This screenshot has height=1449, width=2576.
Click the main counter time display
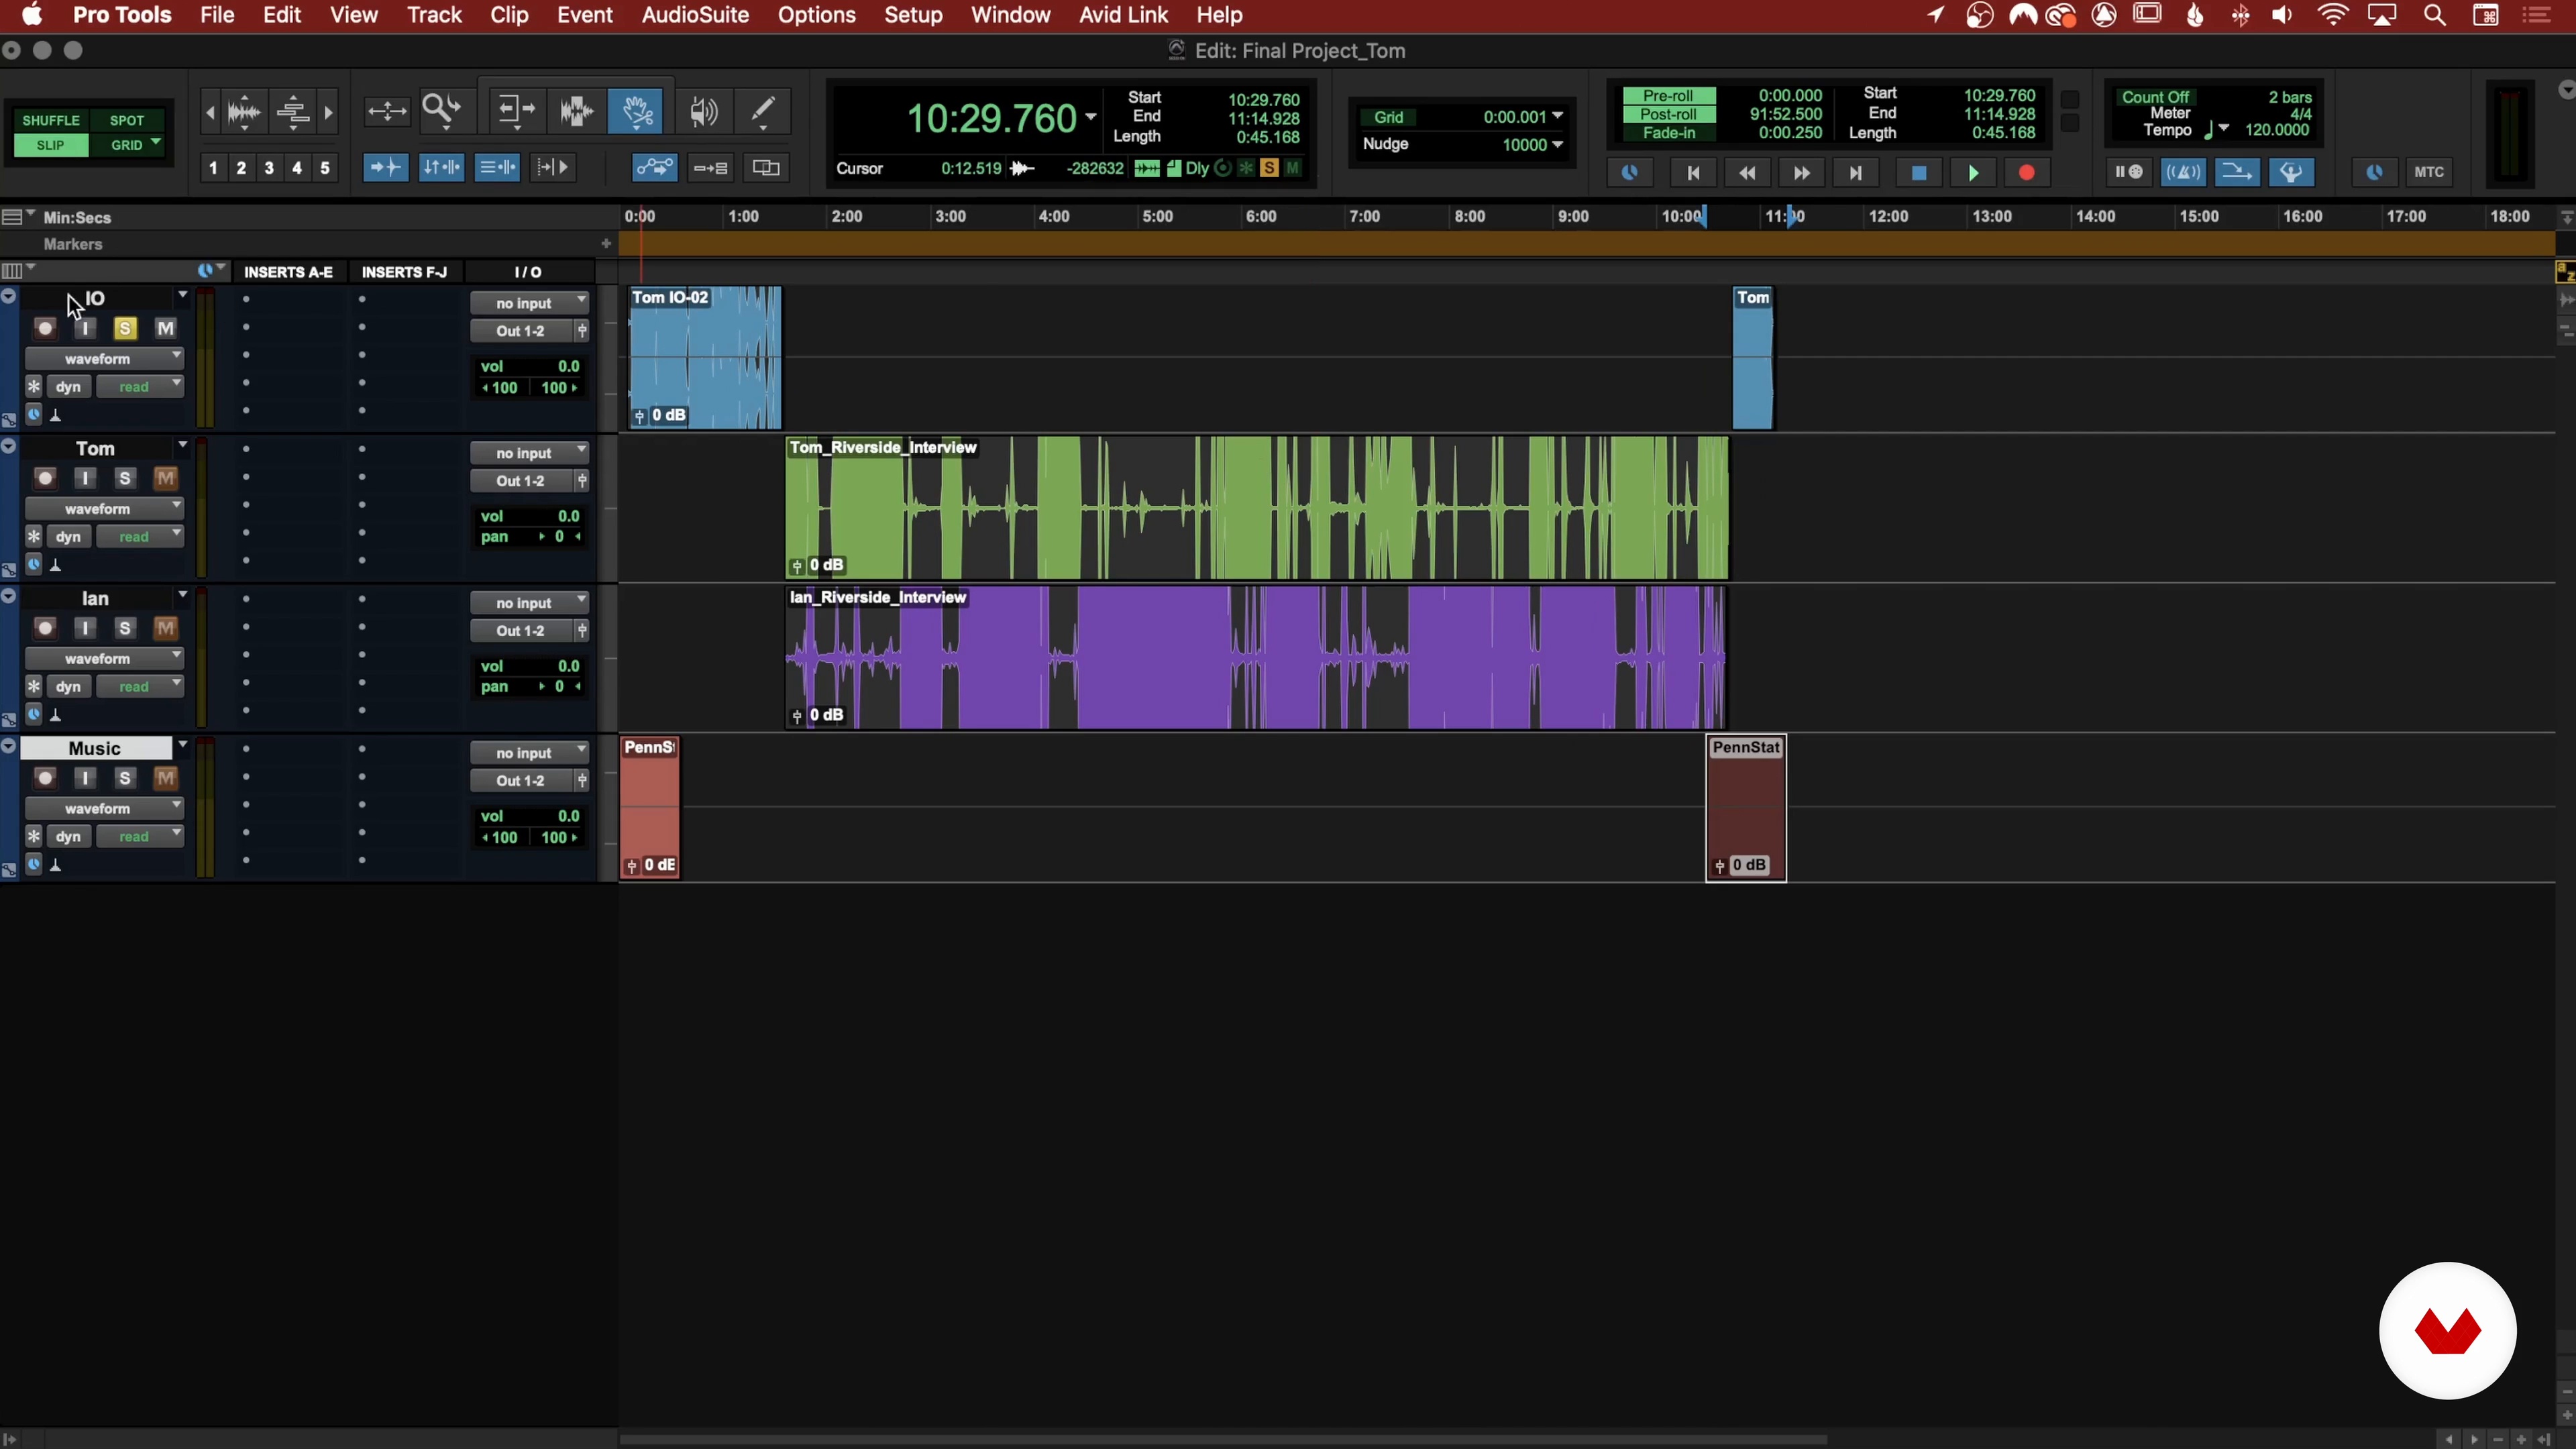[x=991, y=119]
